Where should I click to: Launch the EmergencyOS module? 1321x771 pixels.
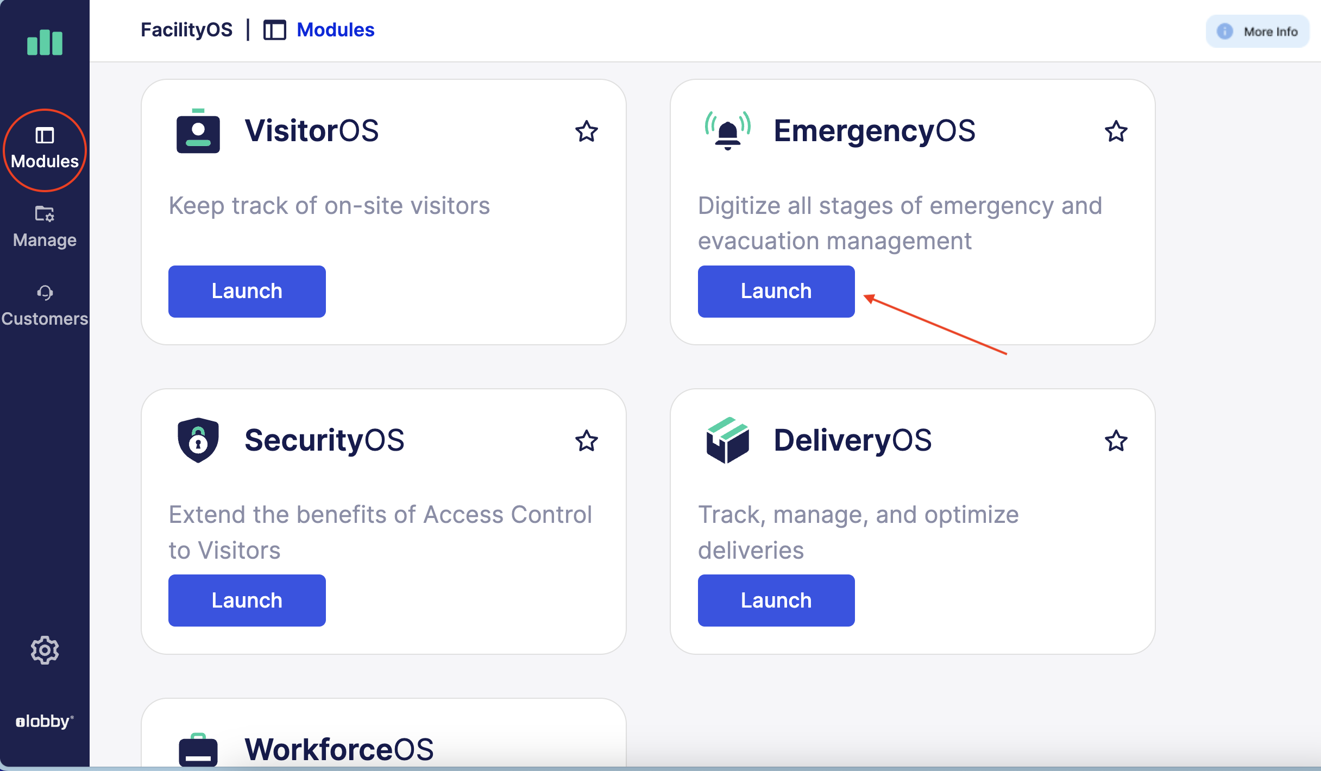point(776,292)
